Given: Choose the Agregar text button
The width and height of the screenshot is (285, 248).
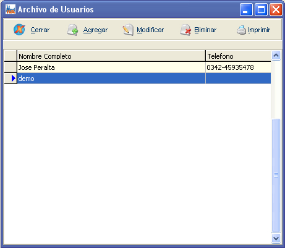Looking at the screenshot, I should pyautogui.click(x=95, y=30).
